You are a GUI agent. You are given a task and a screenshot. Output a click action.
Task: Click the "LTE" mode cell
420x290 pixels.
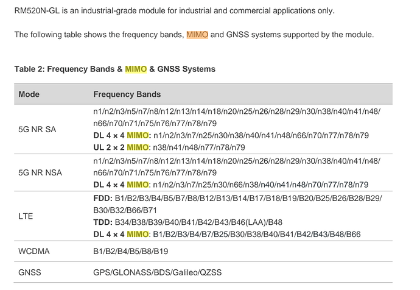26,216
